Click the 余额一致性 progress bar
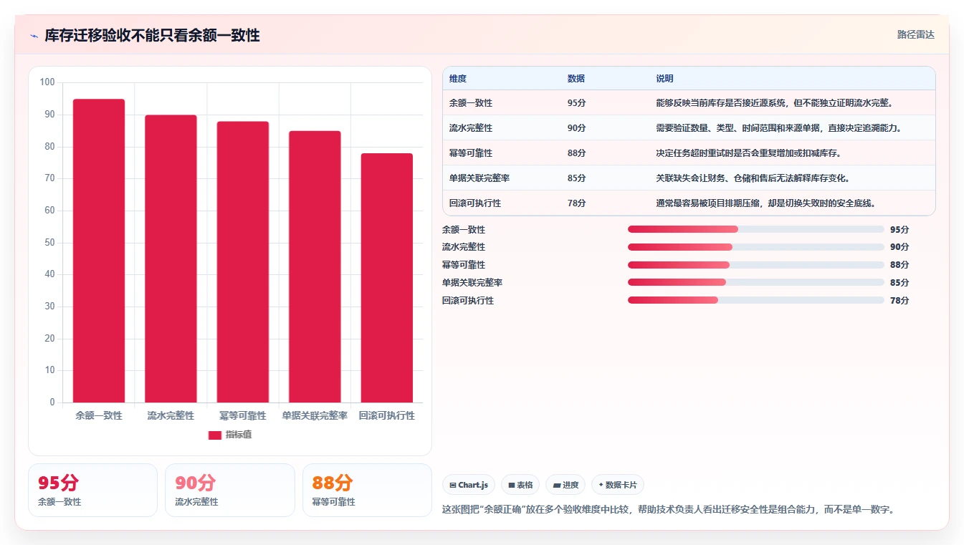Image resolution: width=964 pixels, height=545 pixels. coord(756,229)
